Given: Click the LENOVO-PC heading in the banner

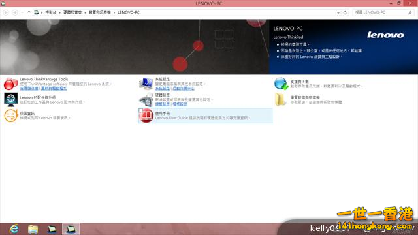Looking at the screenshot, I should coord(288,29).
